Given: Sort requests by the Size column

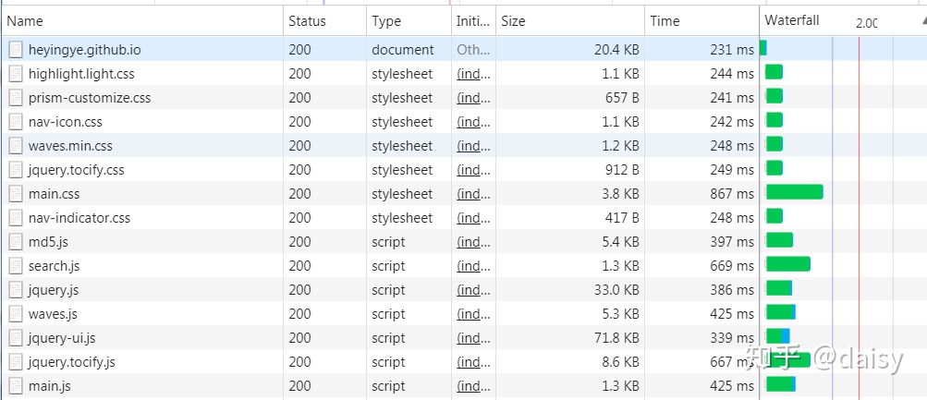Looking at the screenshot, I should 514,21.
